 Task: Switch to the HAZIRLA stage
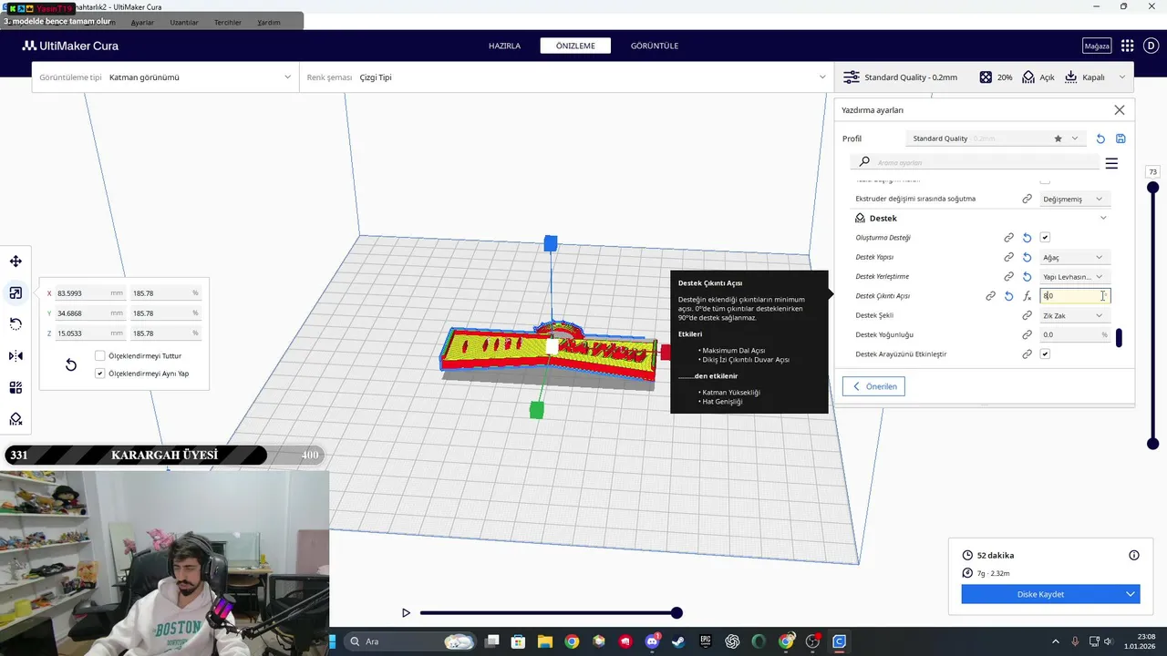[504, 46]
